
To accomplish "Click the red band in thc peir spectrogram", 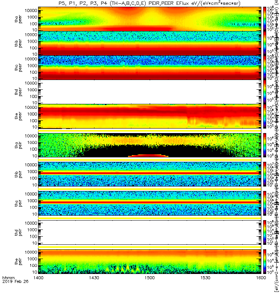I will click(150, 202).
